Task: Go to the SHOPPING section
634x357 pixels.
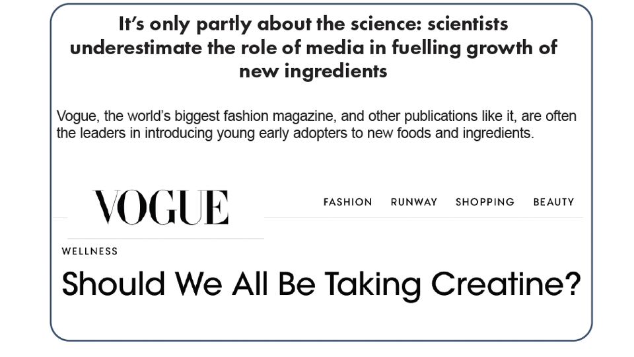Action: tap(485, 202)
